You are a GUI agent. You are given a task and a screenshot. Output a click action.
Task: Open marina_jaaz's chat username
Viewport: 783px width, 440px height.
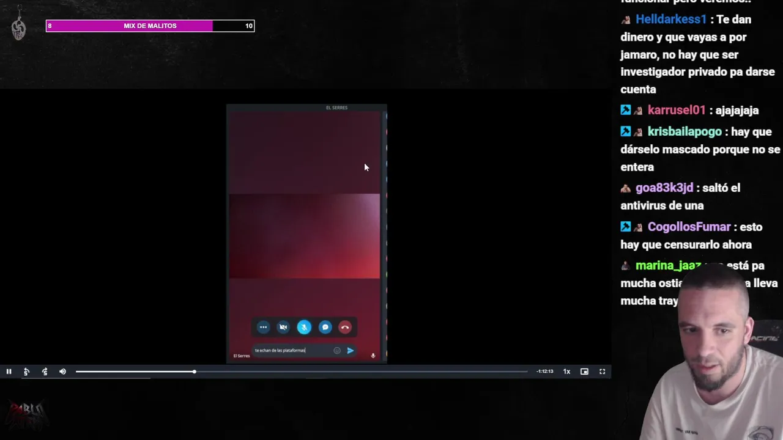(668, 266)
